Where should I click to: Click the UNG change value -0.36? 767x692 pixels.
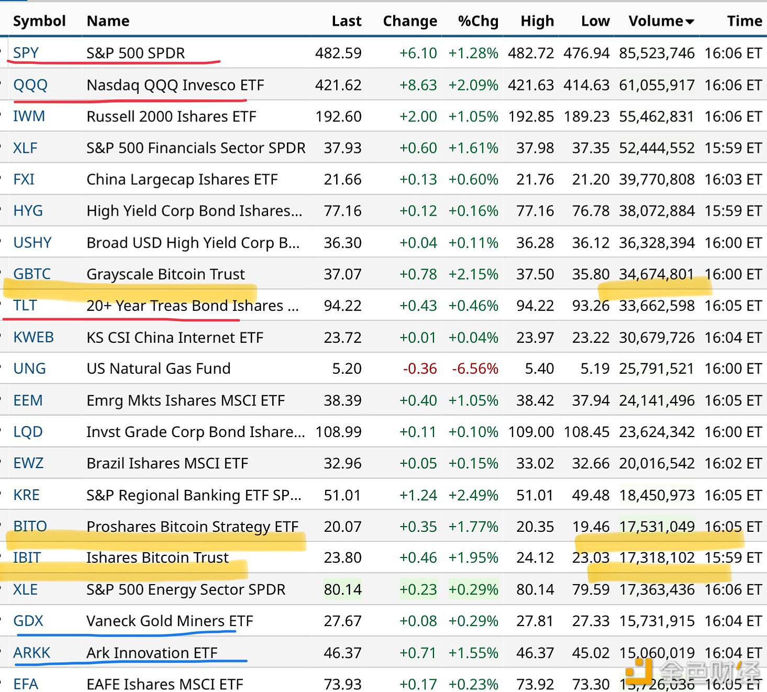coord(420,369)
